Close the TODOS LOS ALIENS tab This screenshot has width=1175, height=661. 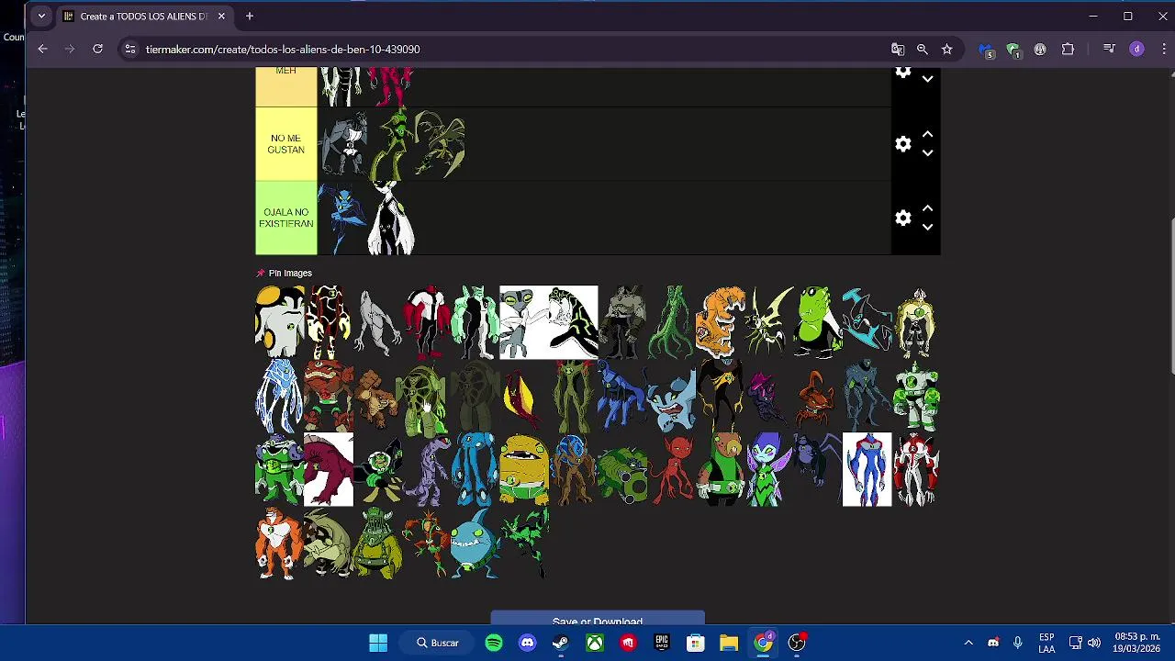click(221, 16)
